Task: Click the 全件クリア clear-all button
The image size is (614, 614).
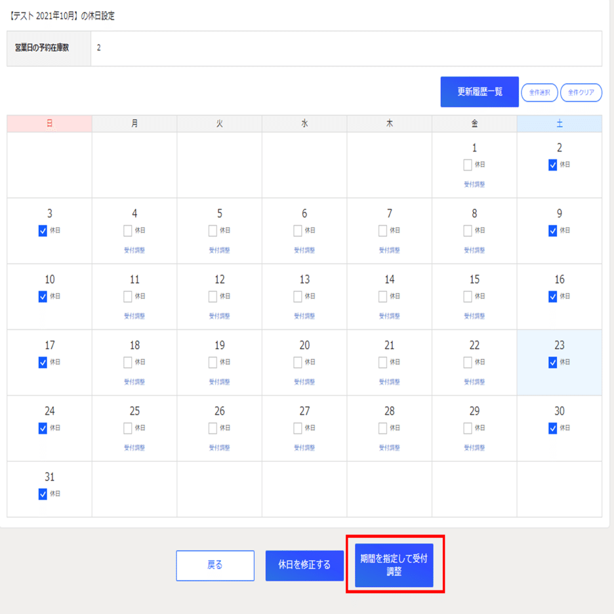Action: (581, 92)
